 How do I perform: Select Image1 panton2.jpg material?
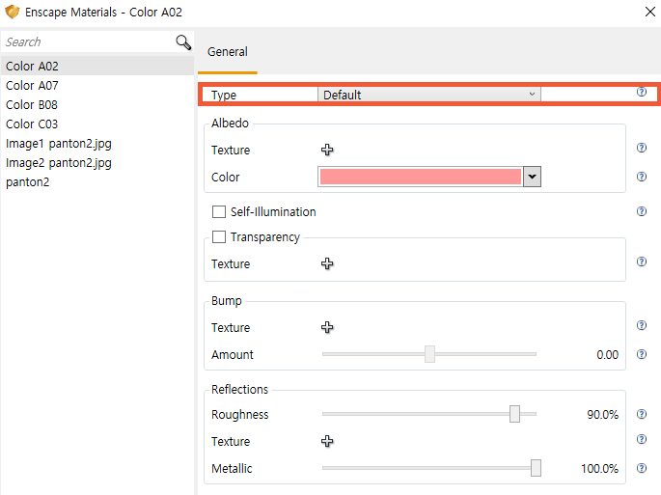pyautogui.click(x=58, y=144)
